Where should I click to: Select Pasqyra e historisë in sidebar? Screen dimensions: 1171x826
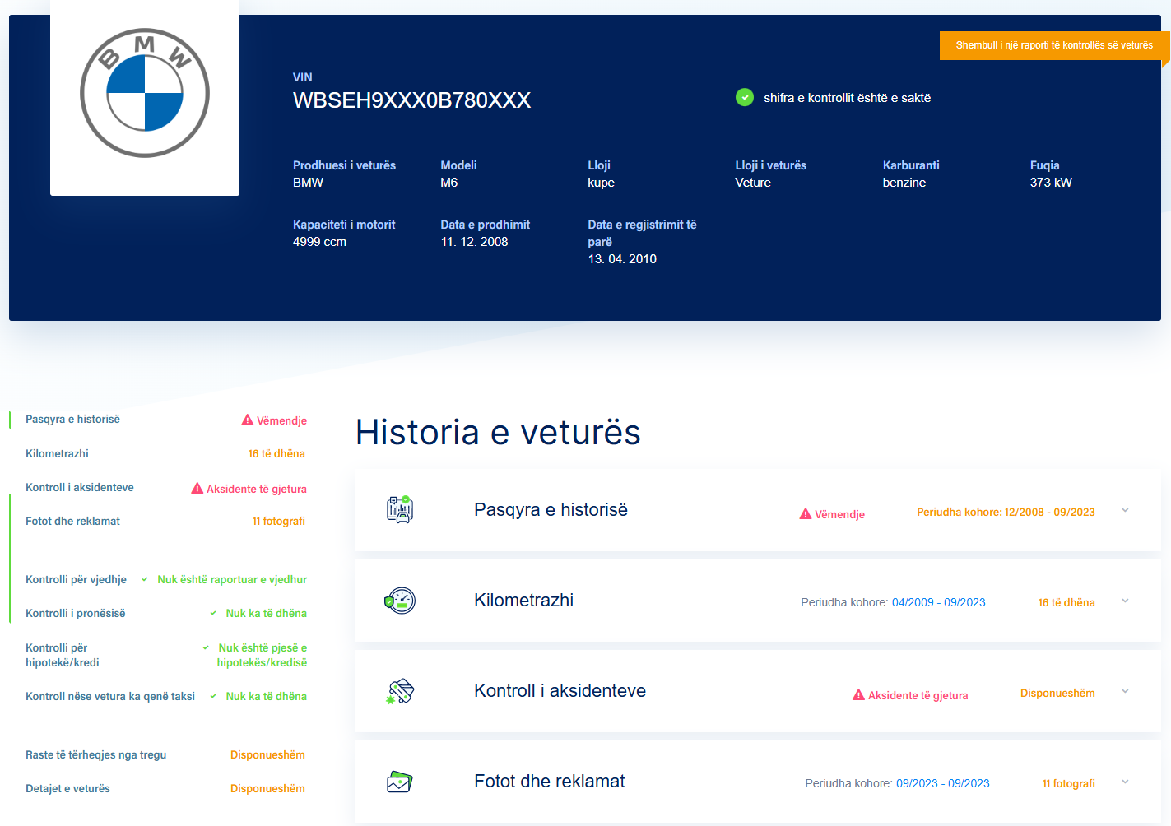click(72, 420)
